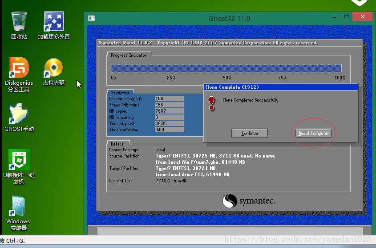
Task: Click the Symantec logo
Action: (249, 201)
